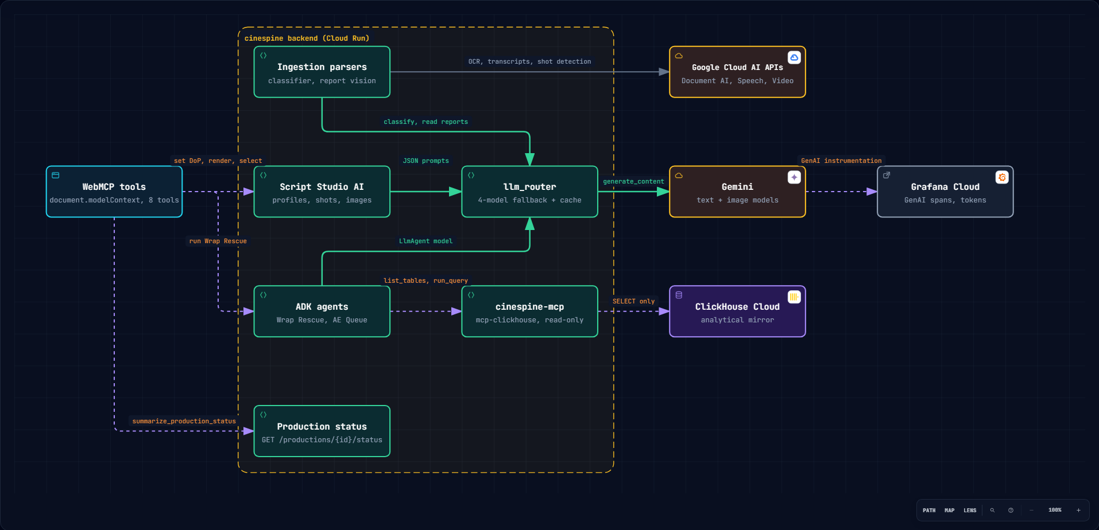Click the 'cinespine backend (Cloud Run)' group label
Screen dimensions: 1099x530
(x=307, y=38)
